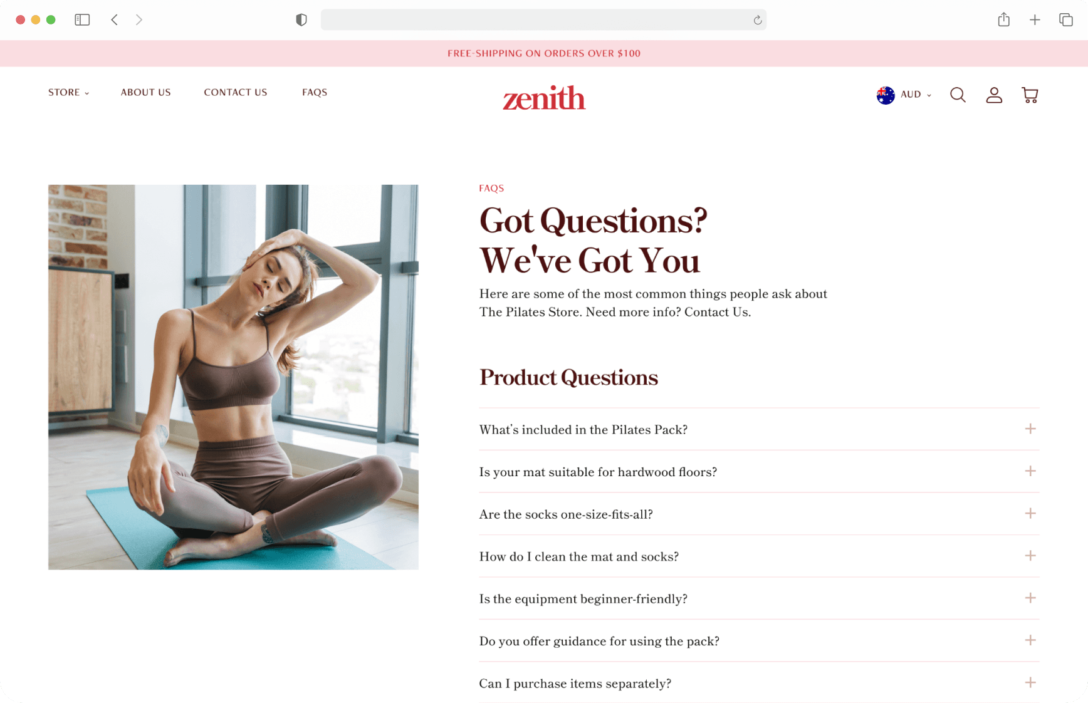The height and width of the screenshot is (703, 1088).
Task: Go back with the browser arrow
Action: coord(114,20)
